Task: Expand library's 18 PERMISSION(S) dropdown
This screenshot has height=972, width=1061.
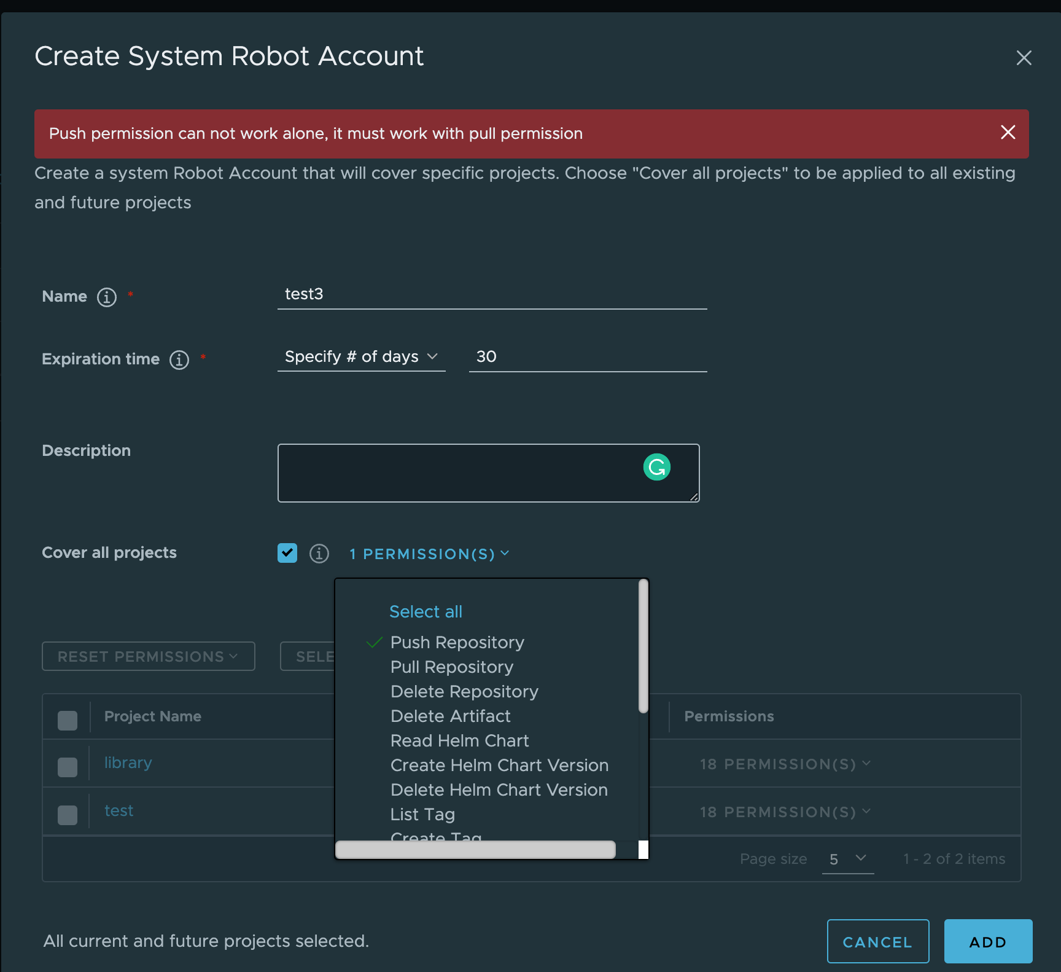Action: tap(785, 764)
